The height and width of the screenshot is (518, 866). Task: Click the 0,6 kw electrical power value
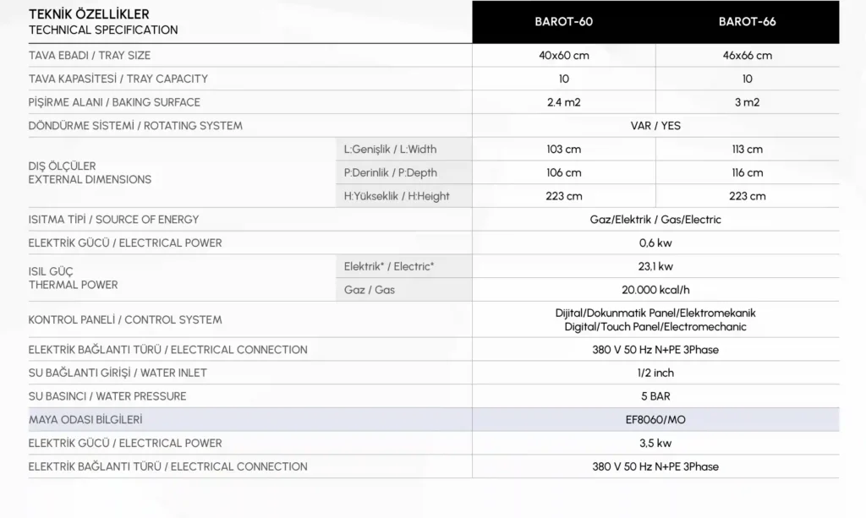(x=655, y=243)
